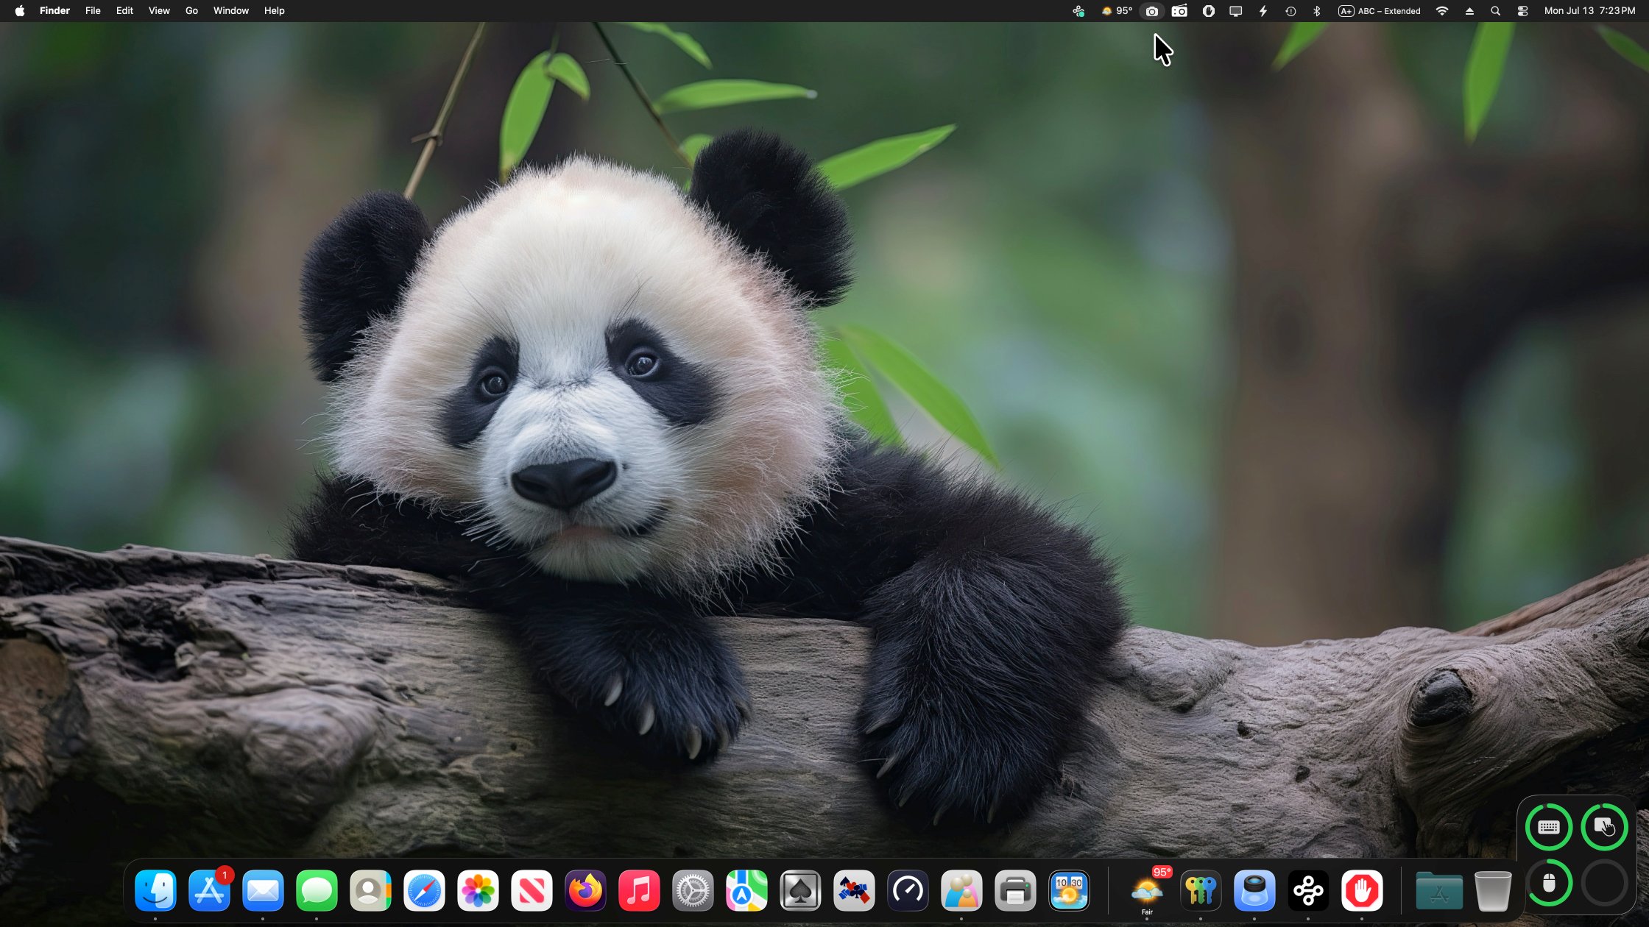Open the Applications folder in the Dock
This screenshot has width=1649, height=927.
(x=1439, y=891)
